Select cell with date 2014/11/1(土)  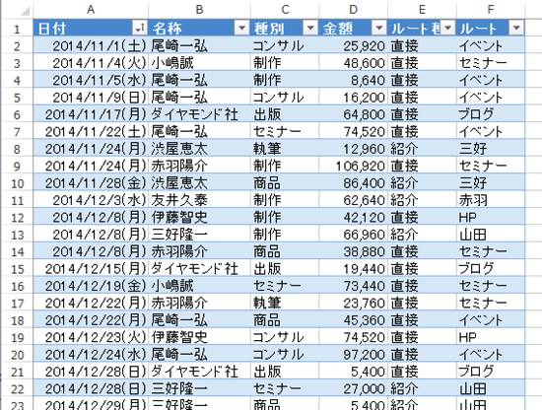[x=91, y=45]
